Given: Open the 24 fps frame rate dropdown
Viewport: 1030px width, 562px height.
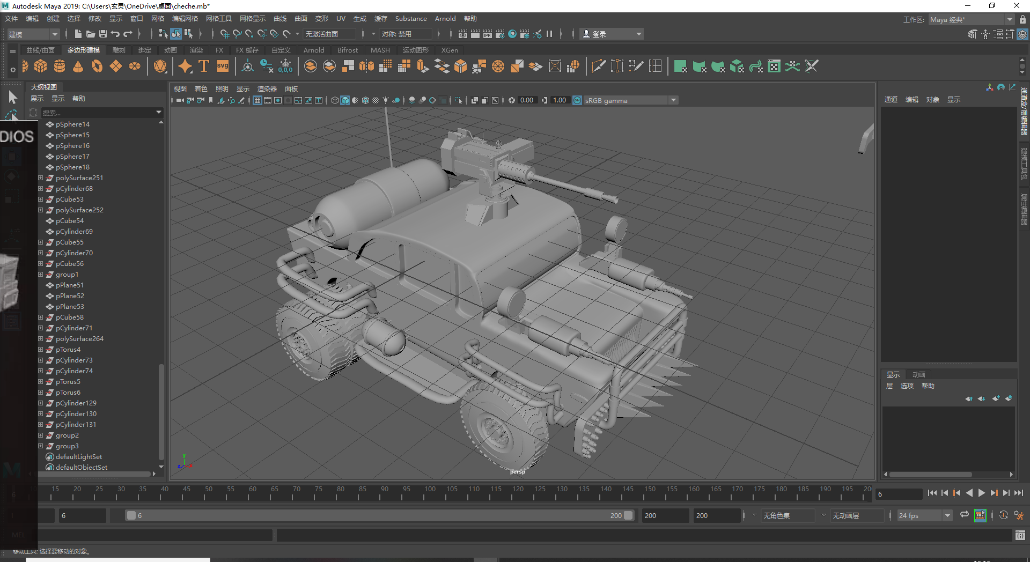Looking at the screenshot, I should [925, 515].
